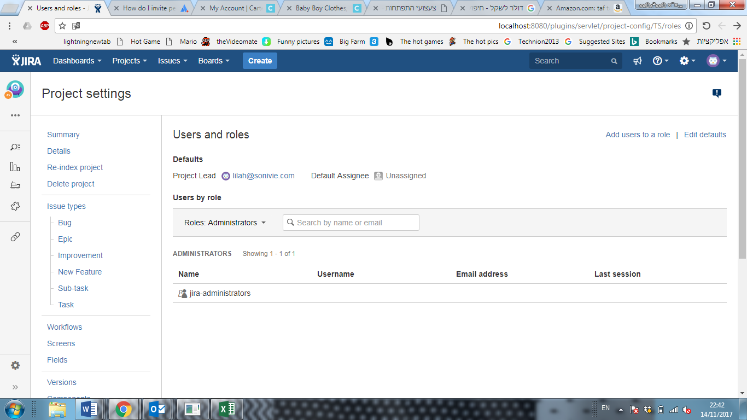Open the Dashboards menu

tap(77, 61)
